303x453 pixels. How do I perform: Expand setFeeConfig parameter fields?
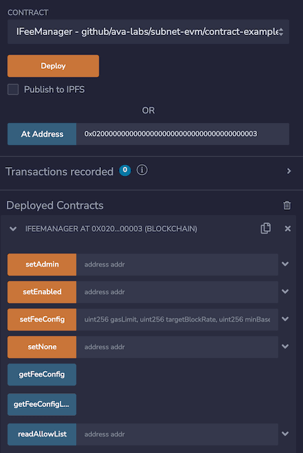pos(285,319)
